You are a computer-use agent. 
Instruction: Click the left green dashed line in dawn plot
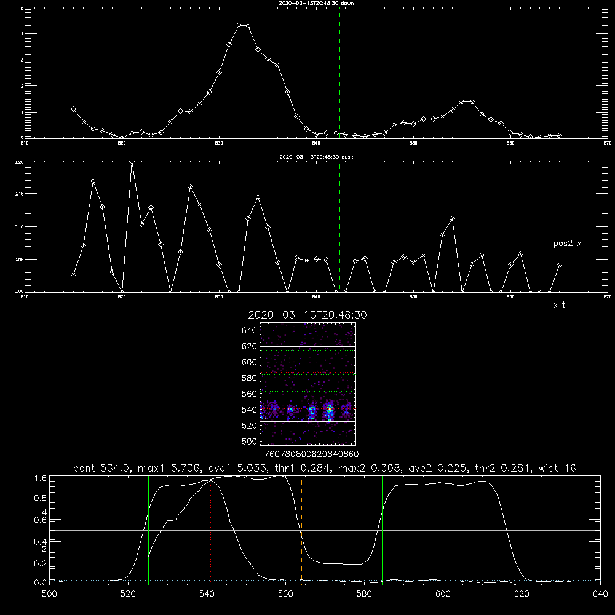pyautogui.click(x=196, y=74)
